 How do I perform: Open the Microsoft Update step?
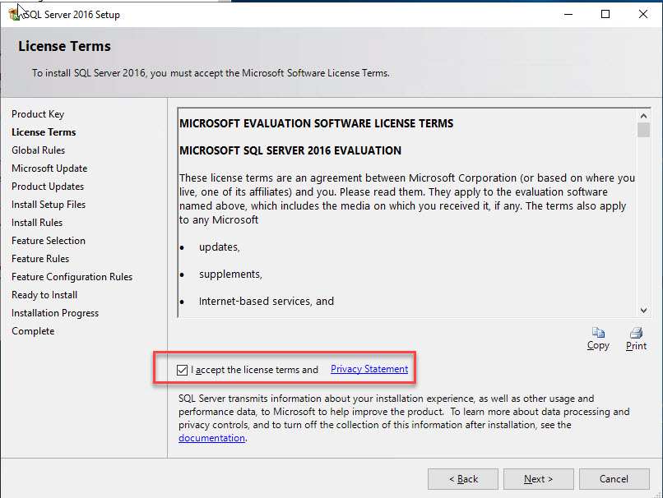point(49,168)
